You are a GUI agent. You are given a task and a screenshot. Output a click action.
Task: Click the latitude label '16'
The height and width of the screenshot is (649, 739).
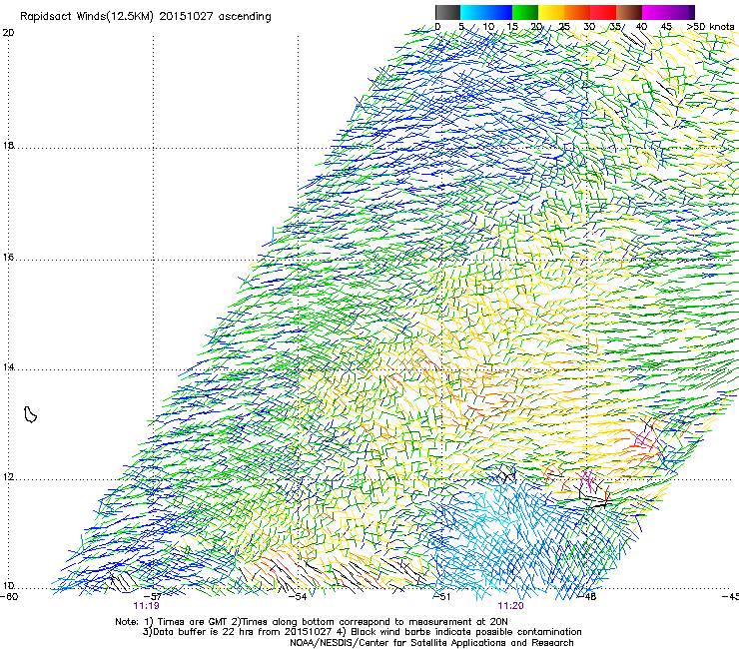[x=8, y=258]
